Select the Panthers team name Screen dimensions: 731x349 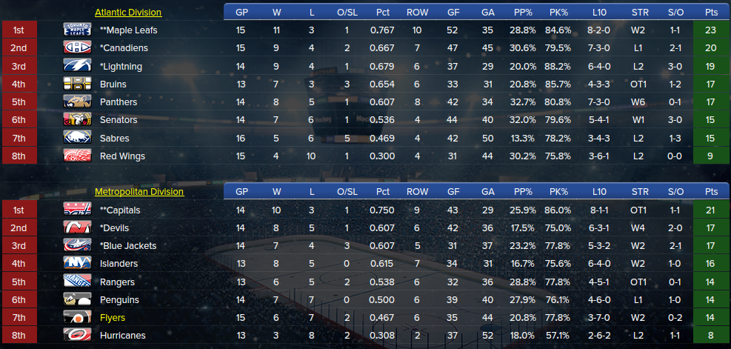pyautogui.click(x=119, y=102)
